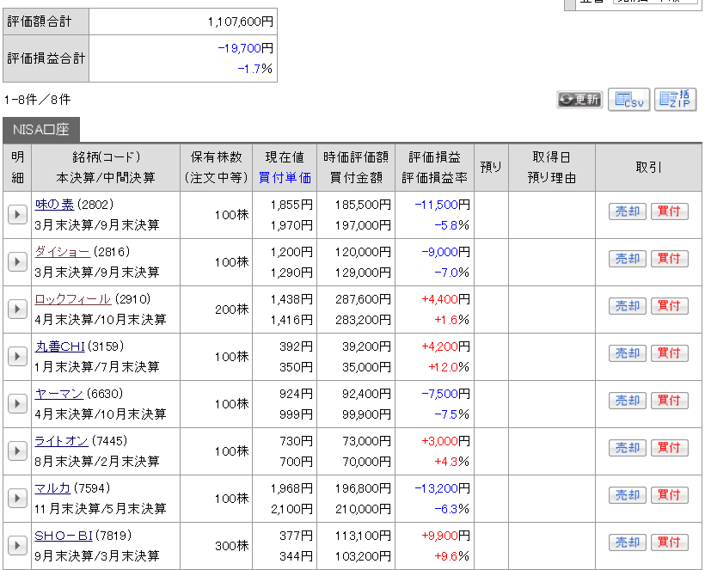Image resolution: width=705 pixels, height=570 pixels.
Task: Sell マルカ shares with 売却 button
Action: (628, 495)
